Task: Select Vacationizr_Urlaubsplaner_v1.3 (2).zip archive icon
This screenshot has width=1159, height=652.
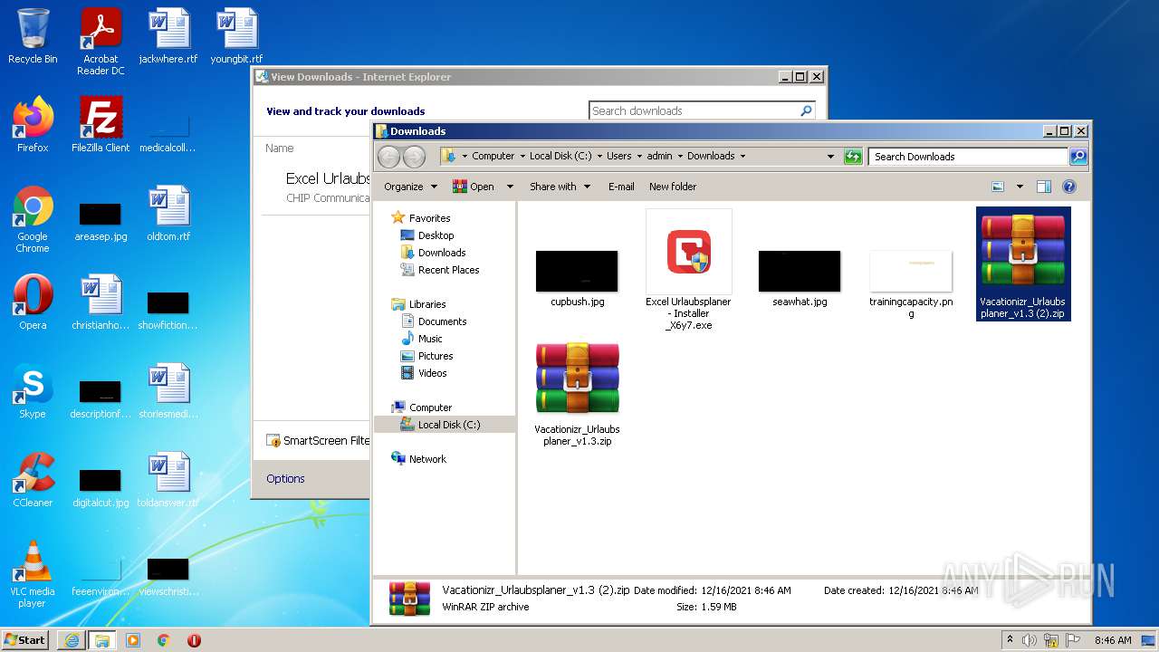Action: click(1023, 252)
